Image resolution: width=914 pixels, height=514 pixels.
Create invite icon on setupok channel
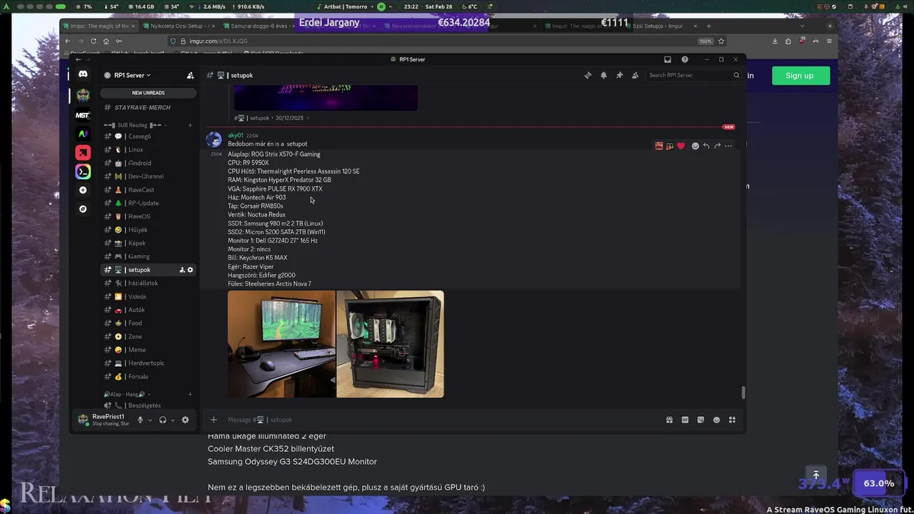click(x=182, y=270)
